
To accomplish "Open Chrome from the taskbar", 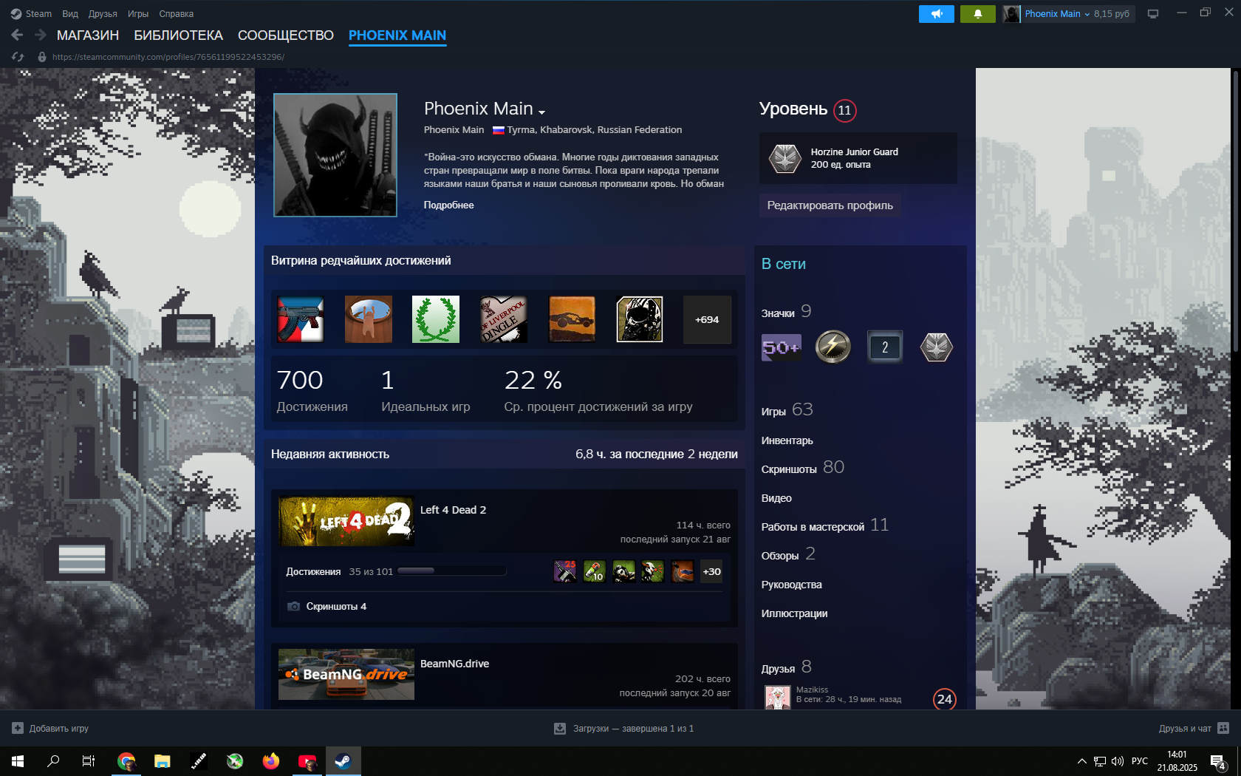I will (x=126, y=760).
